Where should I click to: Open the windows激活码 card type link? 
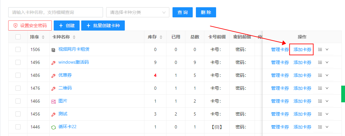pyautogui.click(x=74, y=62)
